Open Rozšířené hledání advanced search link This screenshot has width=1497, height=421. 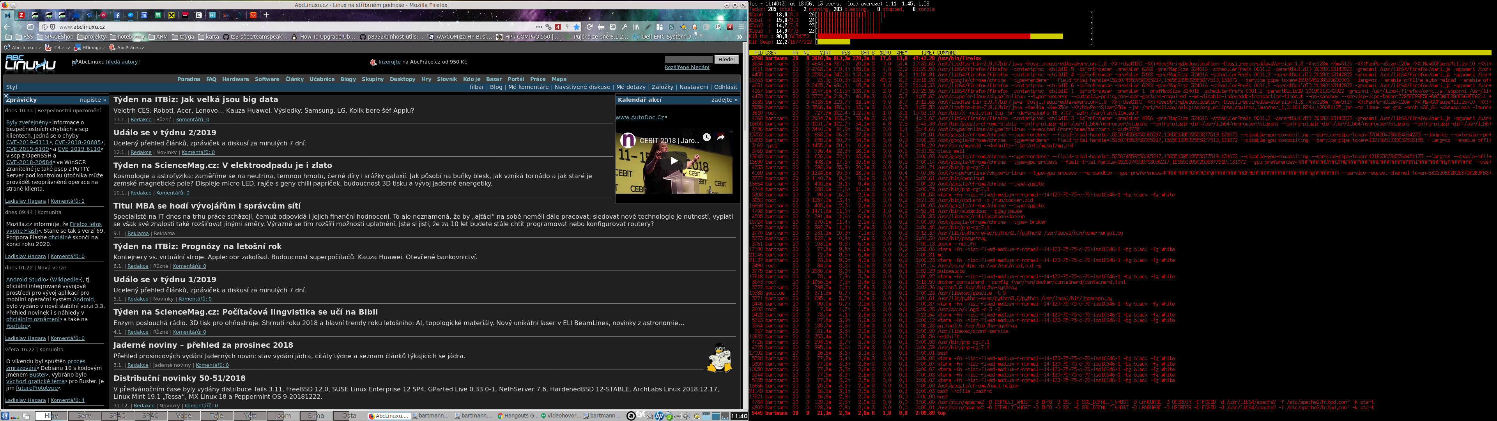(x=687, y=67)
